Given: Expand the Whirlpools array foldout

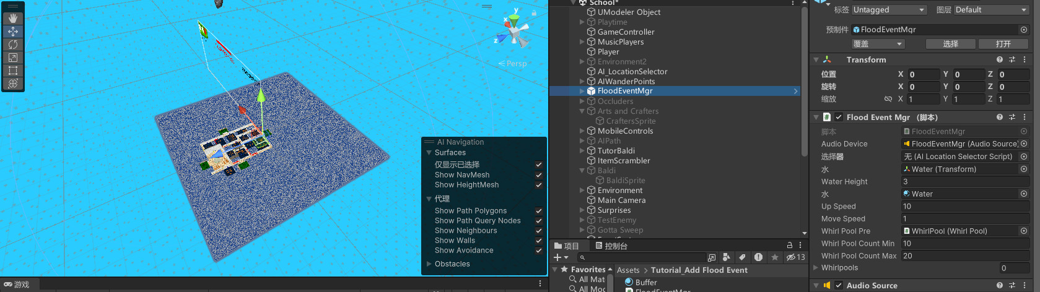Looking at the screenshot, I should point(816,268).
